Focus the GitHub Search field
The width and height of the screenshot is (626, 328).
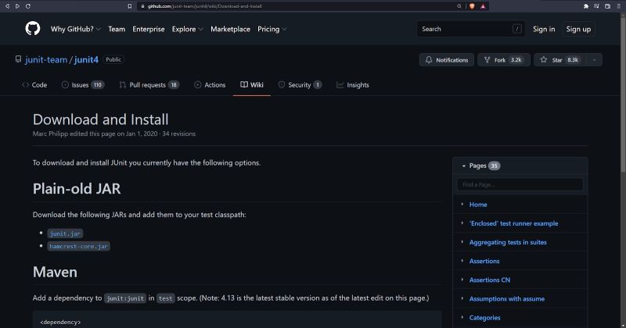pyautogui.click(x=471, y=29)
